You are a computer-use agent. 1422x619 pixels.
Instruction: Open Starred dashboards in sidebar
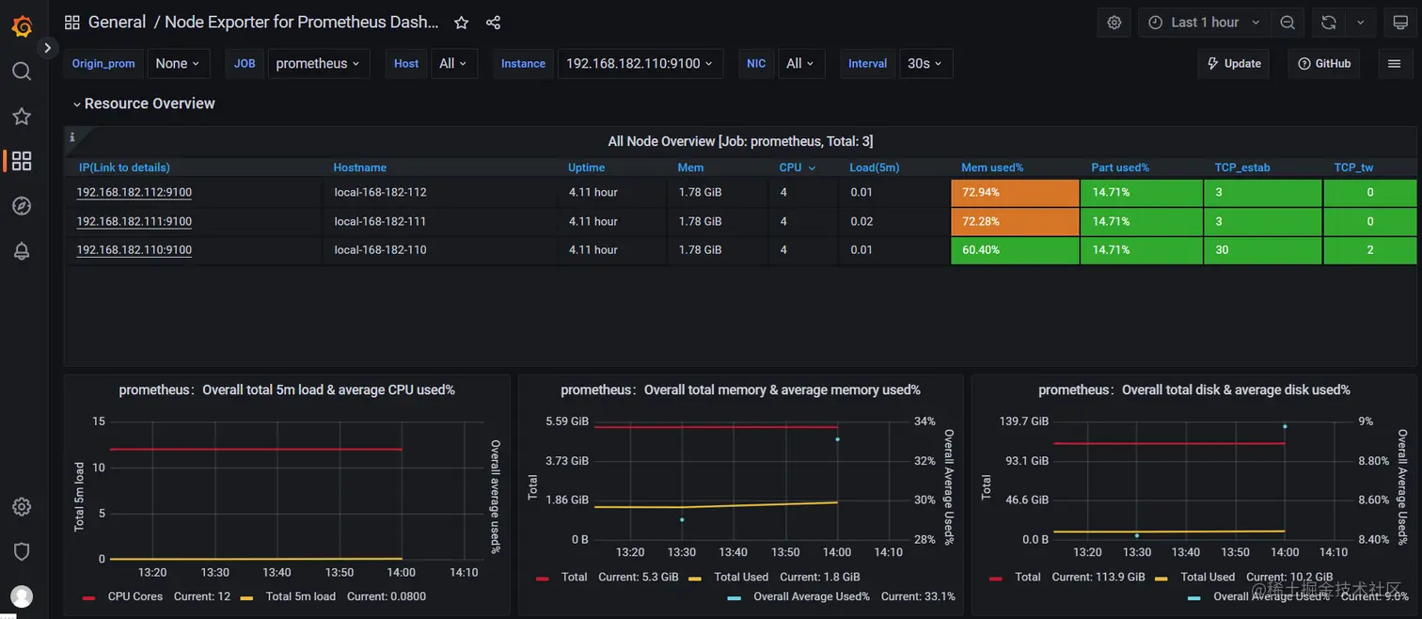coord(22,116)
